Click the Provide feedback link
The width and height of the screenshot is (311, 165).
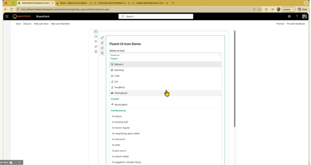pyautogui.click(x=296, y=24)
